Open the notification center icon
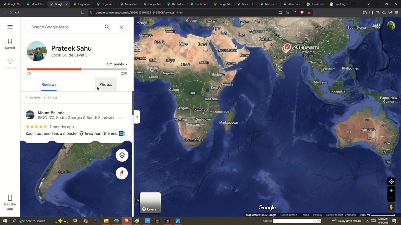This screenshot has width=401, height=225. click(394, 221)
